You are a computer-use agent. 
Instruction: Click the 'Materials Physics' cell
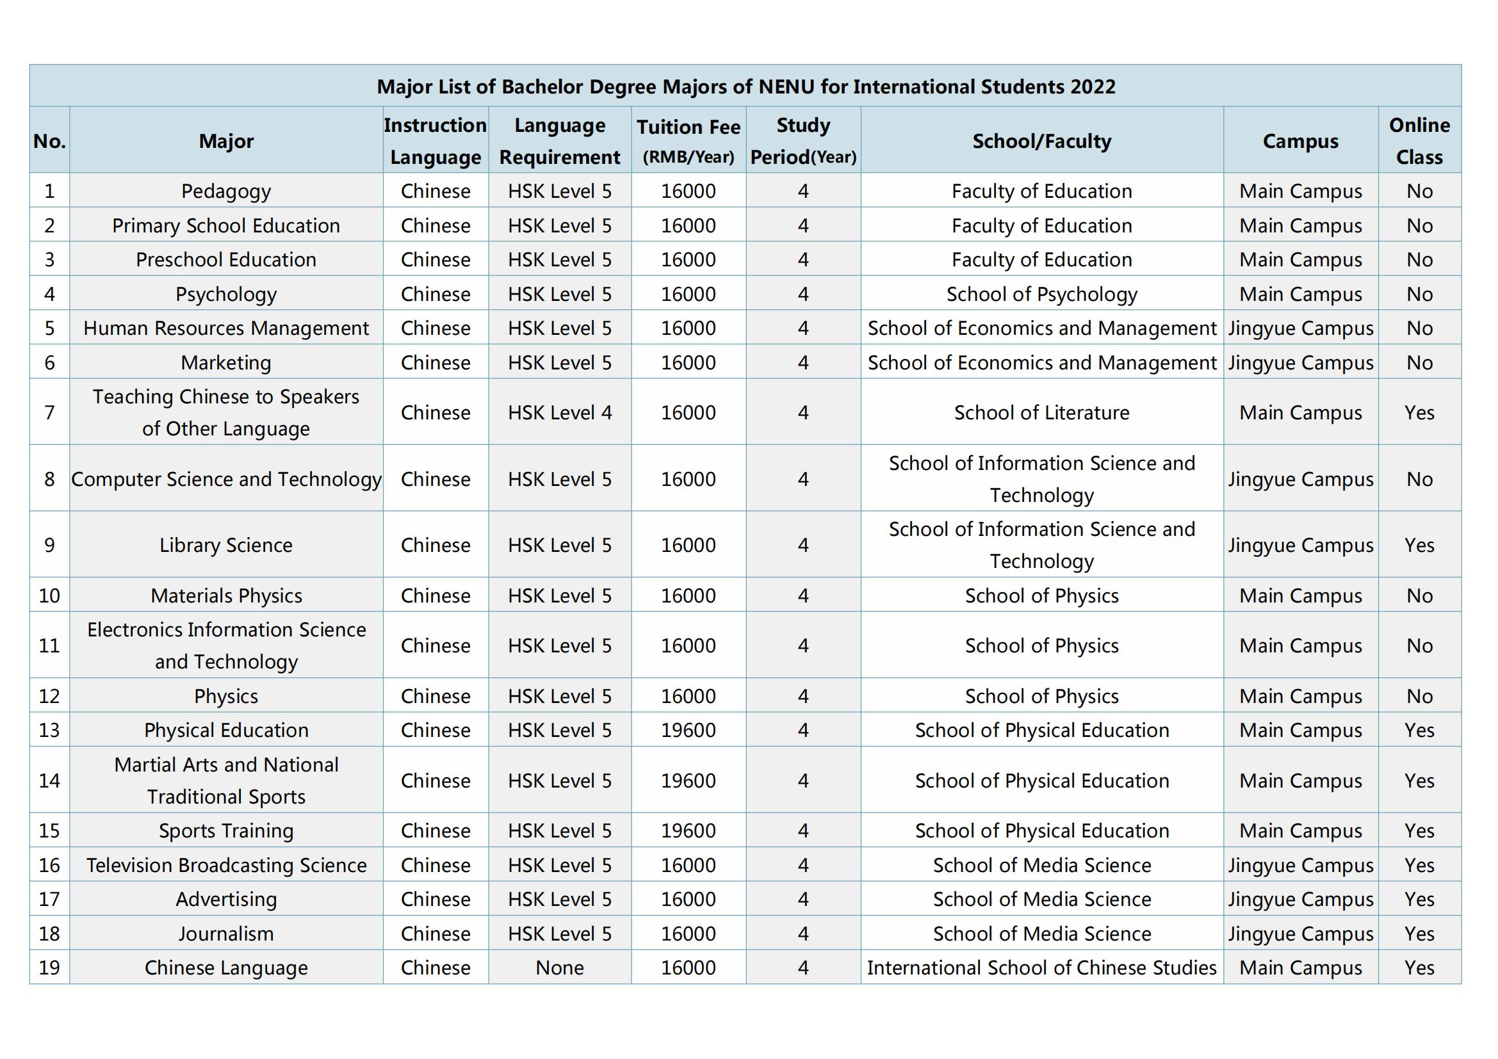pos(225,595)
